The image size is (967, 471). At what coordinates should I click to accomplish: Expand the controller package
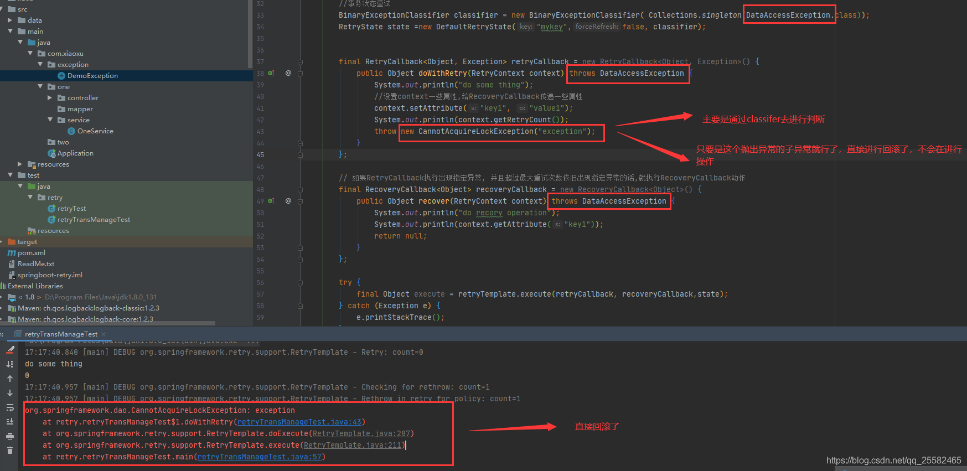50,98
